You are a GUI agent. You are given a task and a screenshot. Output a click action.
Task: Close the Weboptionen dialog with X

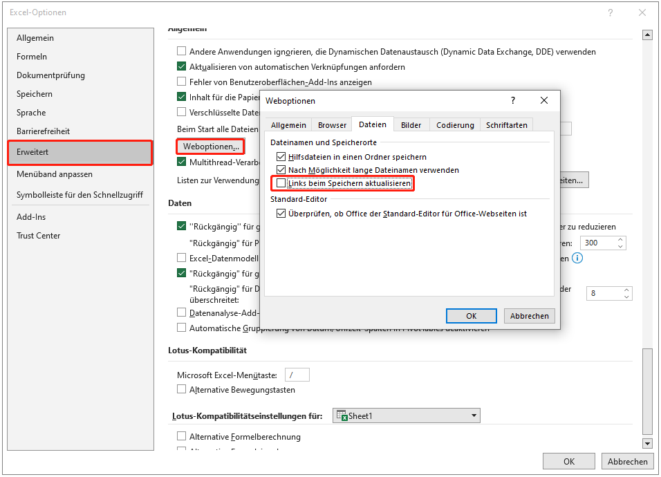click(x=544, y=100)
